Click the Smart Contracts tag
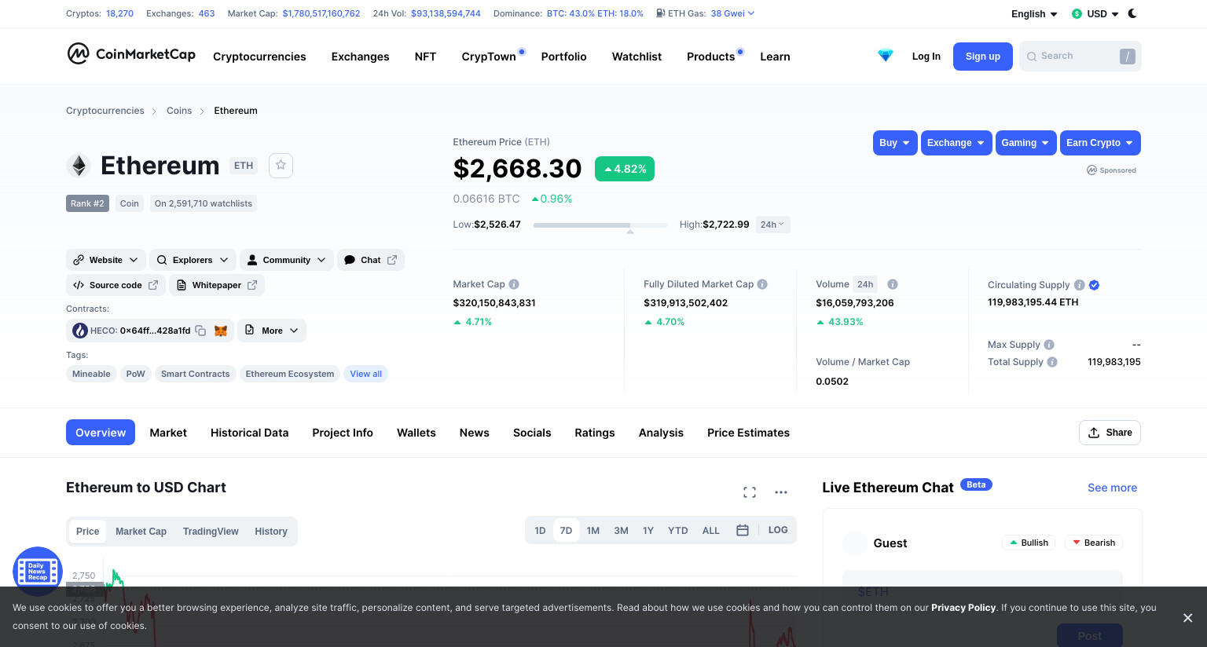Image resolution: width=1207 pixels, height=647 pixels. [x=196, y=374]
